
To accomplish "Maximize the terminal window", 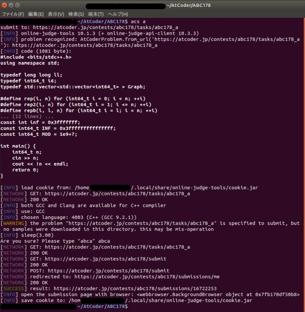I will click(17, 5).
